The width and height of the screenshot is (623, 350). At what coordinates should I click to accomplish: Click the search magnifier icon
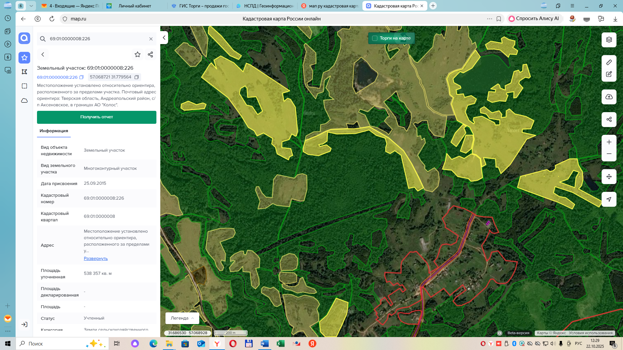(x=43, y=39)
